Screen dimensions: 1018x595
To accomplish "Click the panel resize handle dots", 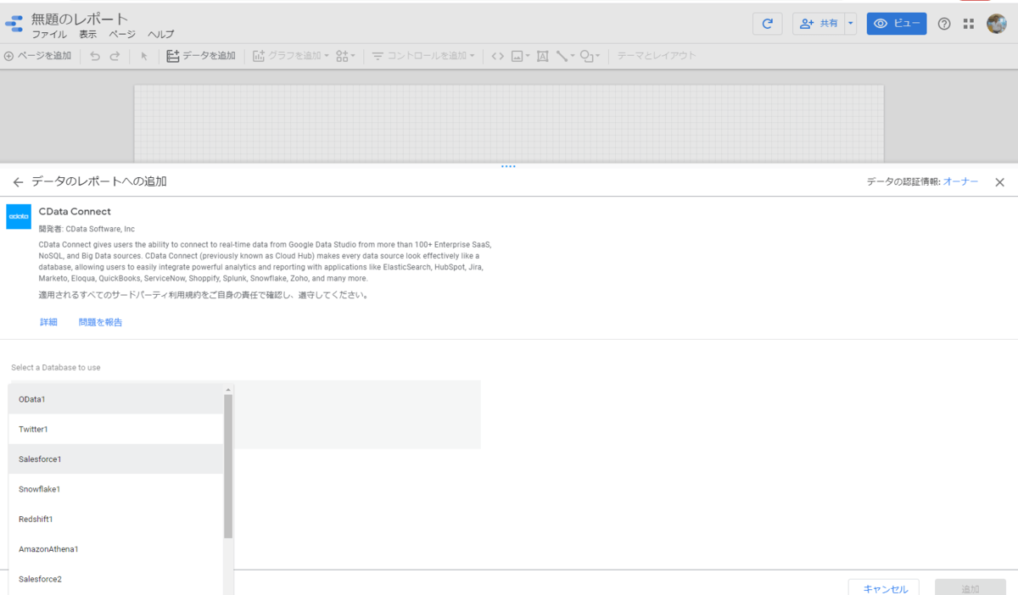I will tap(508, 166).
